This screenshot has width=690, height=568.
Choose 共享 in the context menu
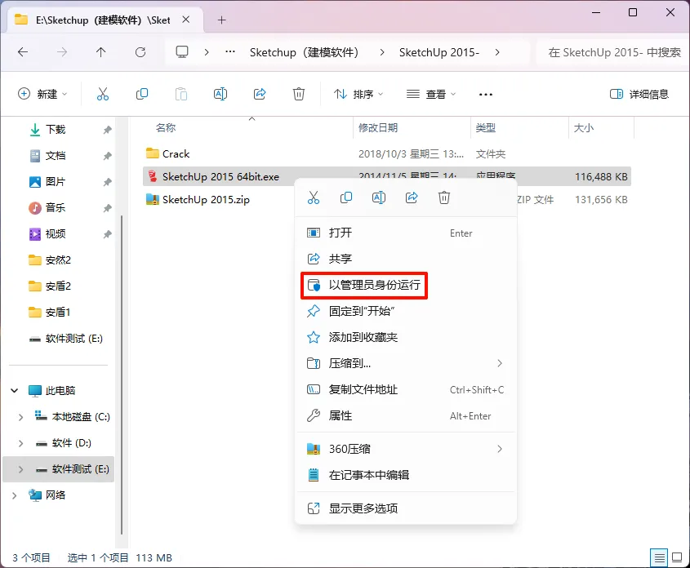[x=405, y=259]
